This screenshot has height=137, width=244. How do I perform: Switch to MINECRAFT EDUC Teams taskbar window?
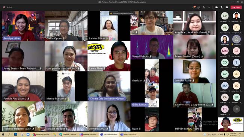pos(129,134)
